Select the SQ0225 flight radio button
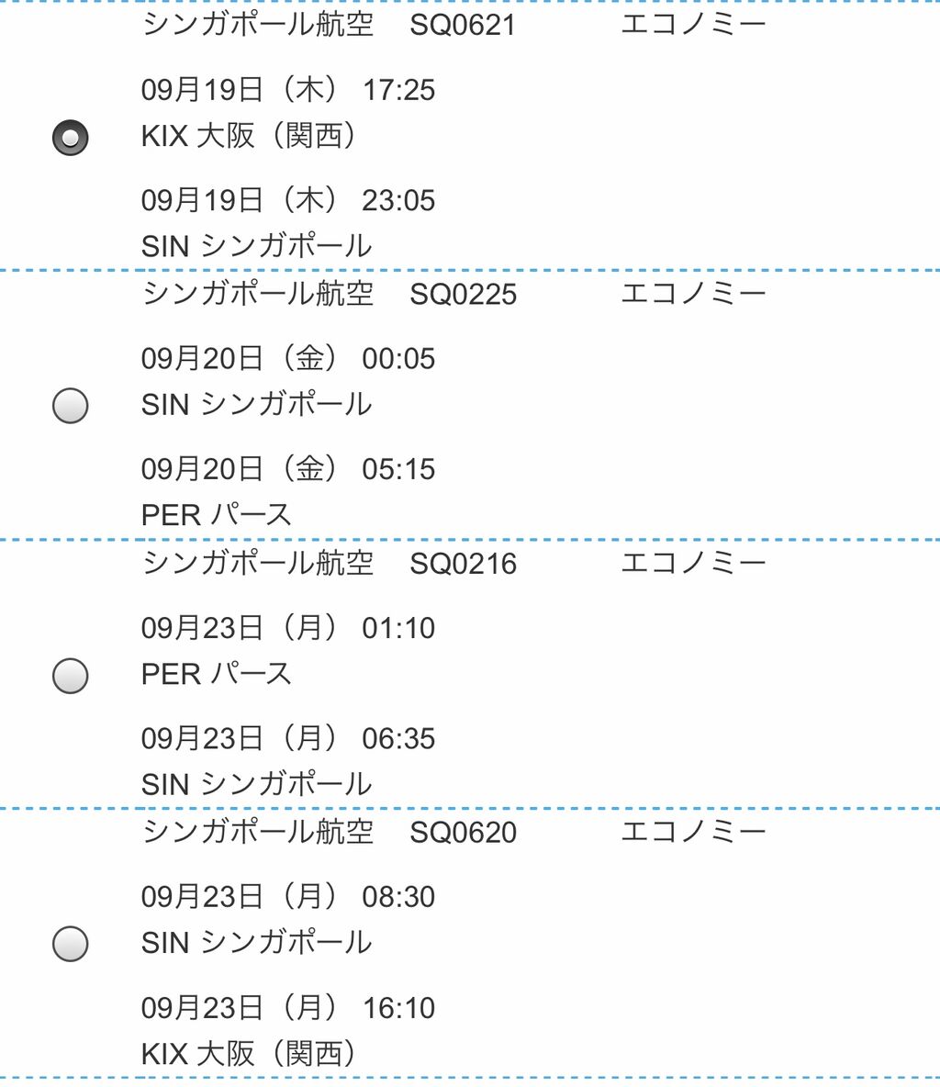The image size is (940, 1087). point(71,405)
